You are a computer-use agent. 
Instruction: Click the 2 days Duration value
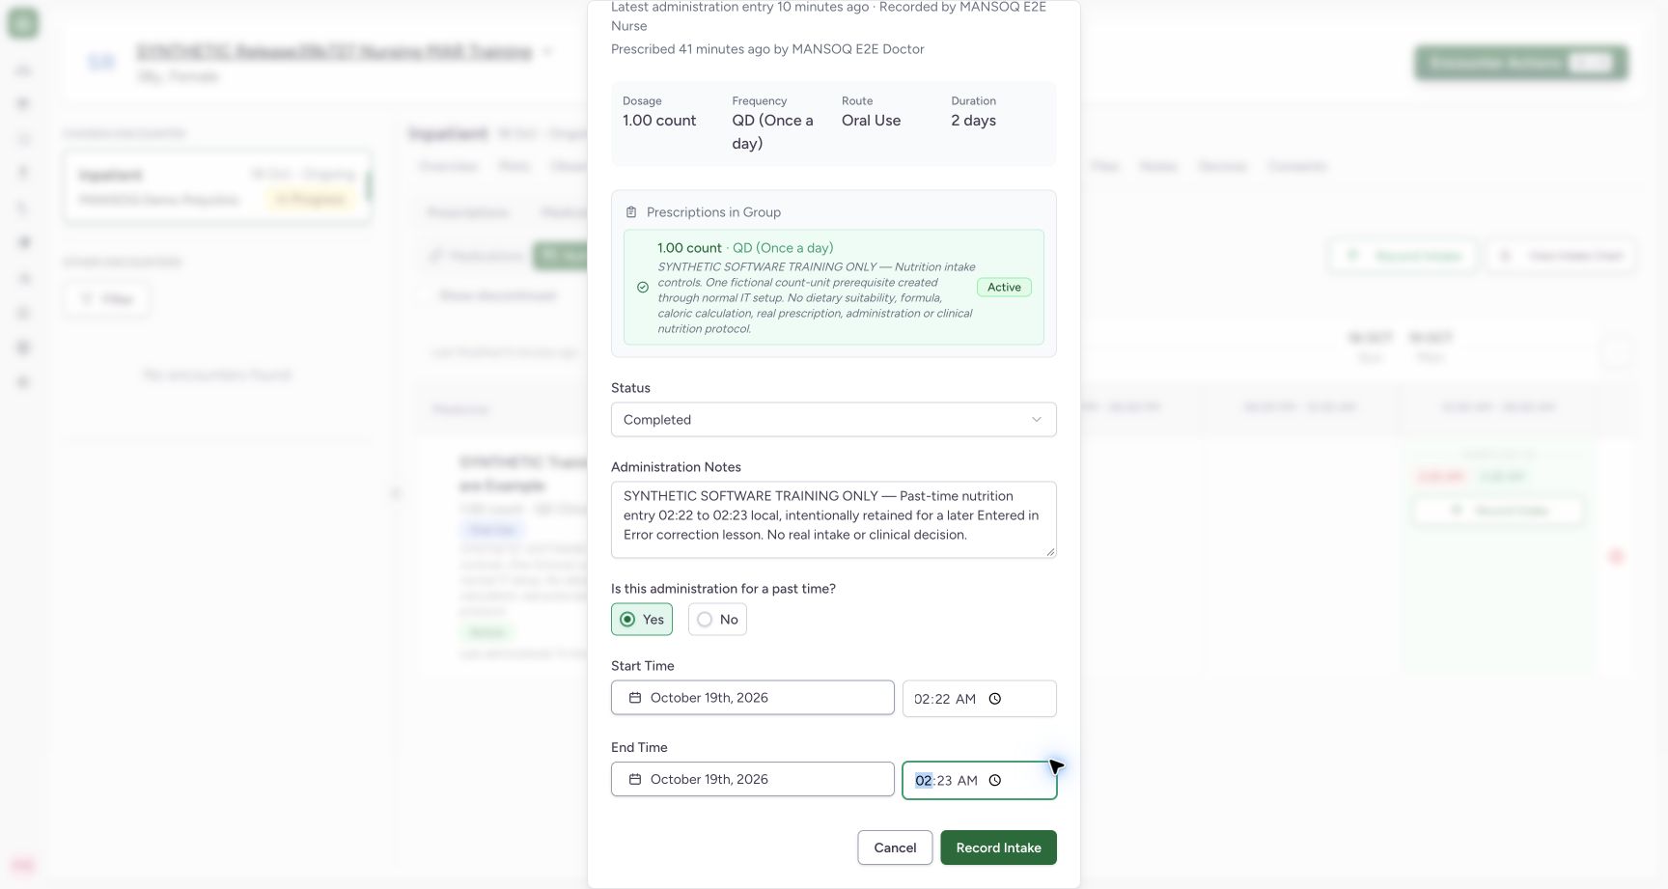pyautogui.click(x=973, y=121)
